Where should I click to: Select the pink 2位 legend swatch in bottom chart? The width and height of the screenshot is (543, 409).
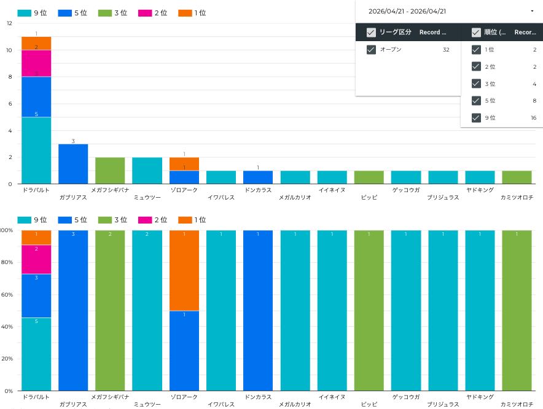pyautogui.click(x=144, y=220)
